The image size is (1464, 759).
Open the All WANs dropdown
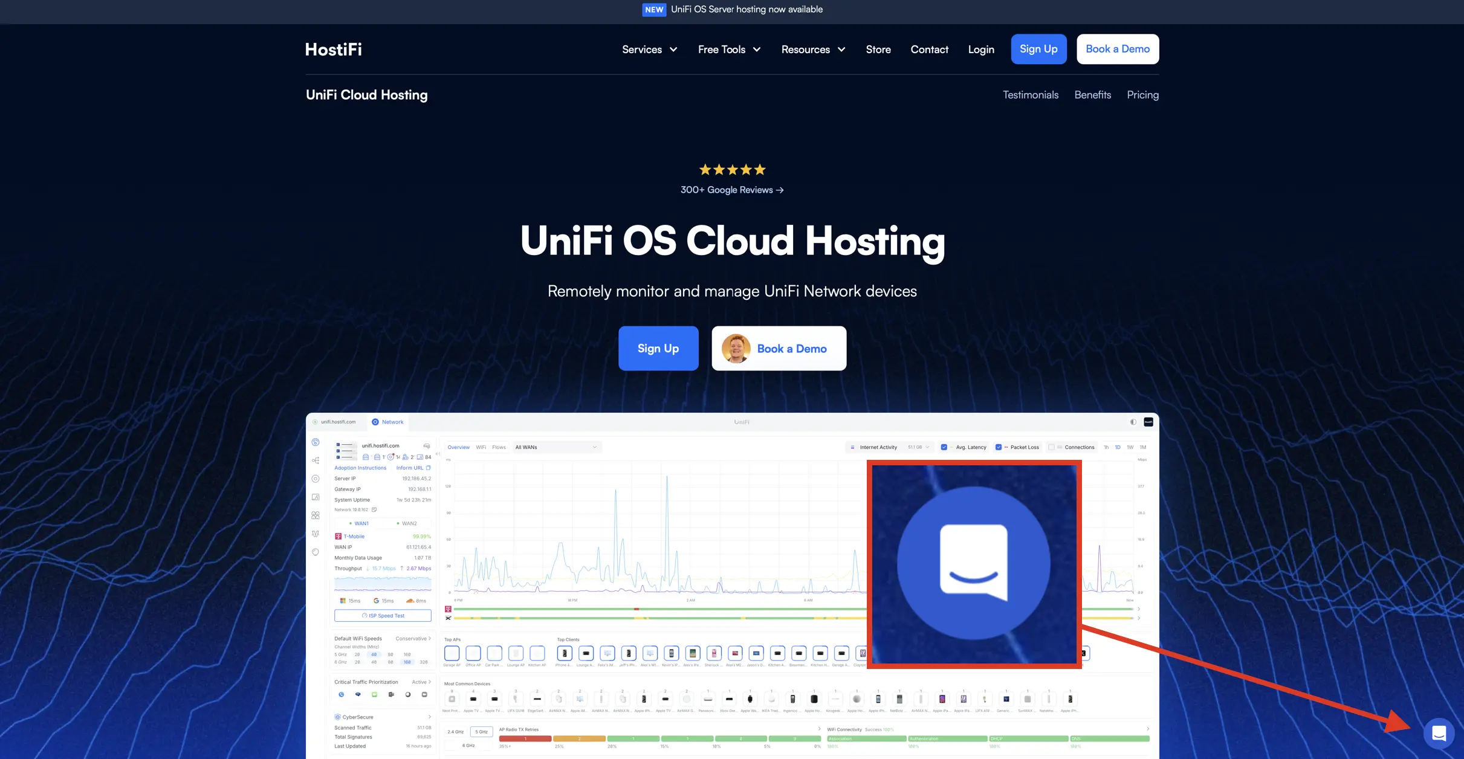[x=555, y=447]
